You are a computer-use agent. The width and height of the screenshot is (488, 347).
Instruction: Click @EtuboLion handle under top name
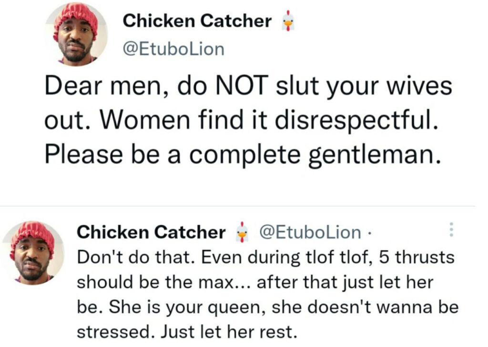click(173, 49)
